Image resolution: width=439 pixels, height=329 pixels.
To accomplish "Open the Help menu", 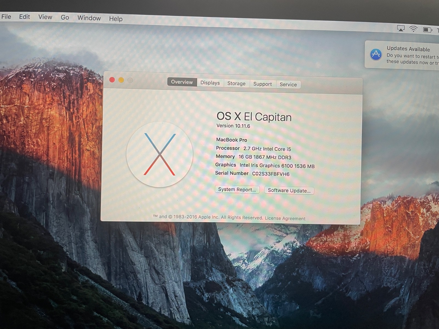I will [x=116, y=19].
